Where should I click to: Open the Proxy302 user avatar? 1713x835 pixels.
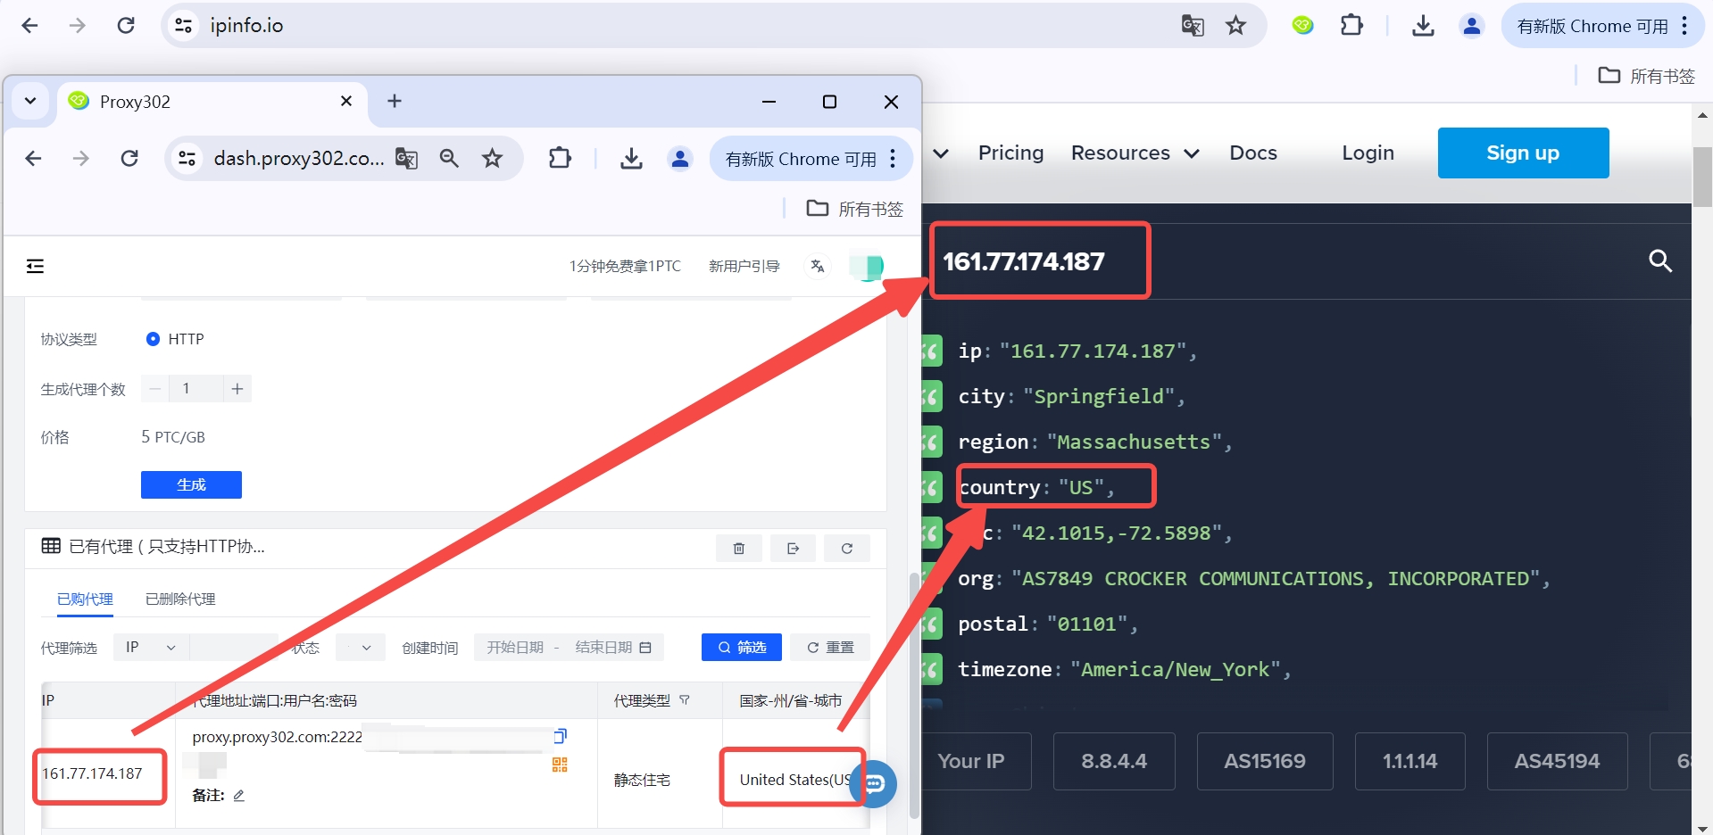[x=866, y=266]
